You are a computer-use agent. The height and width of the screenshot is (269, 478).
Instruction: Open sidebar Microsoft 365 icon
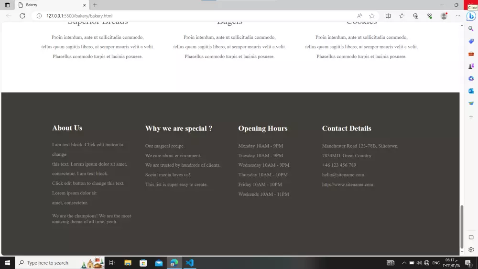(x=471, y=79)
